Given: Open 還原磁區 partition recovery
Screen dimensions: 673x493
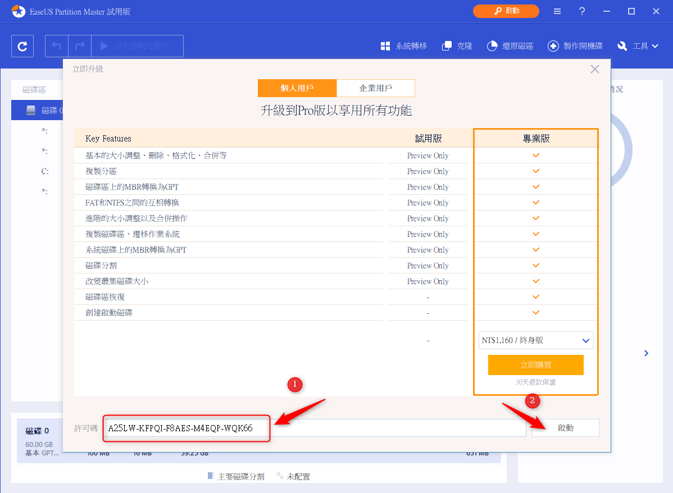Looking at the screenshot, I should [x=510, y=46].
